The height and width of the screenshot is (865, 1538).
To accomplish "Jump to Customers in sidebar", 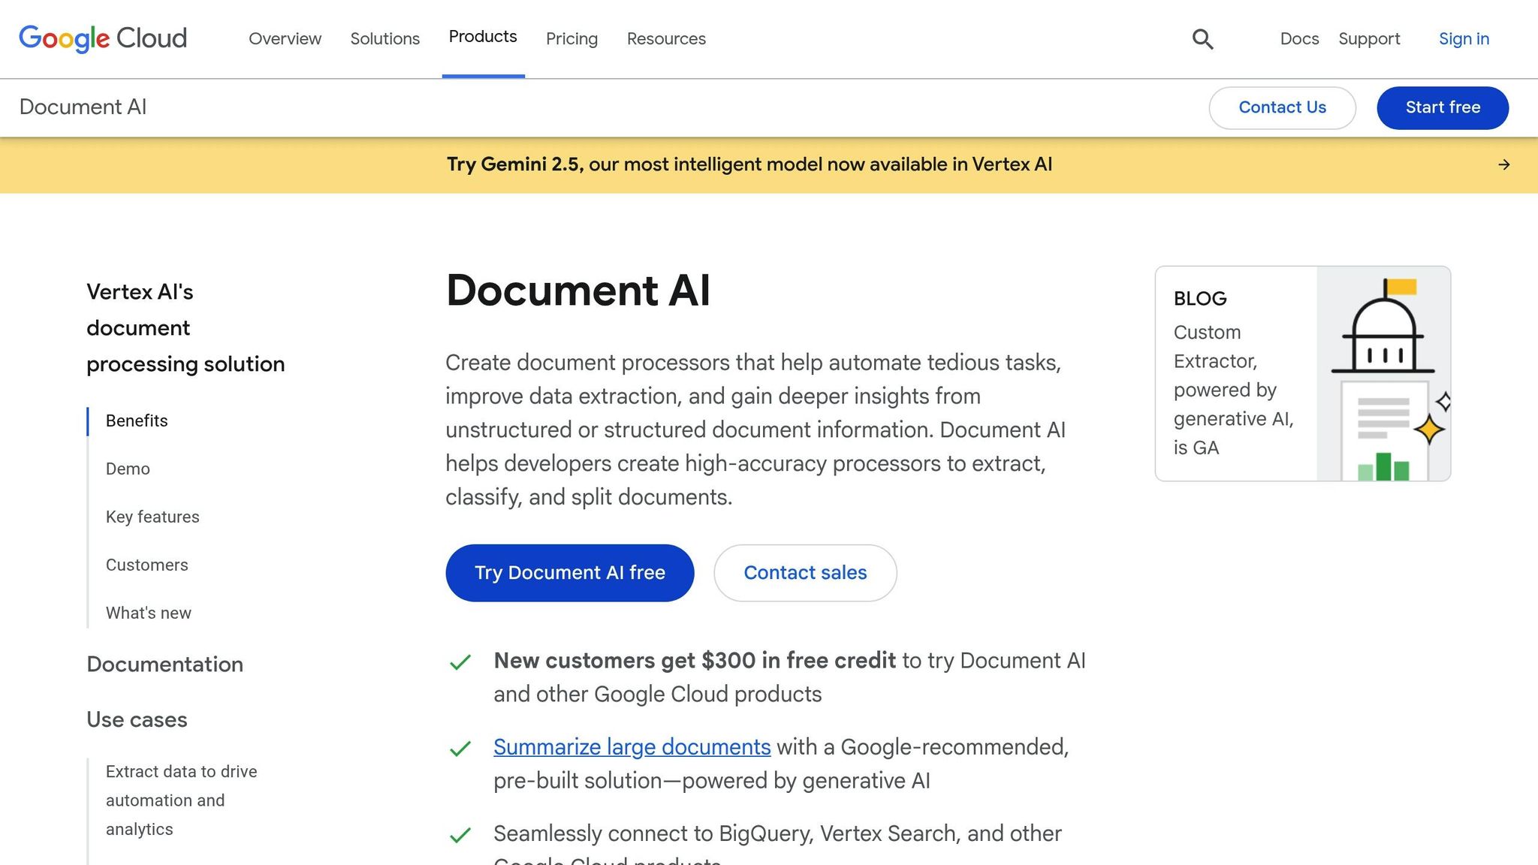I will click(x=146, y=565).
